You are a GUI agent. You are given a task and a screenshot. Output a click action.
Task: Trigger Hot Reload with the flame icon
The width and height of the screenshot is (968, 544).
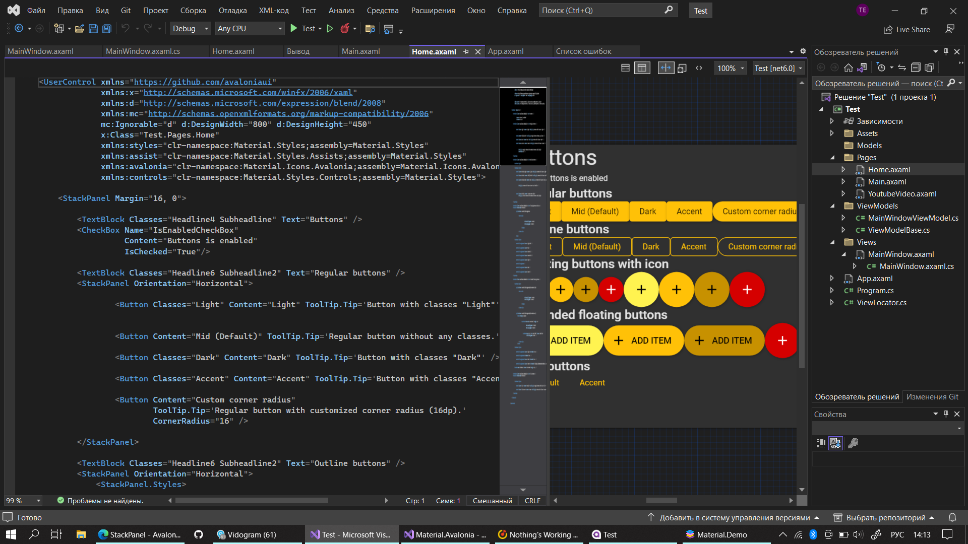click(x=345, y=29)
